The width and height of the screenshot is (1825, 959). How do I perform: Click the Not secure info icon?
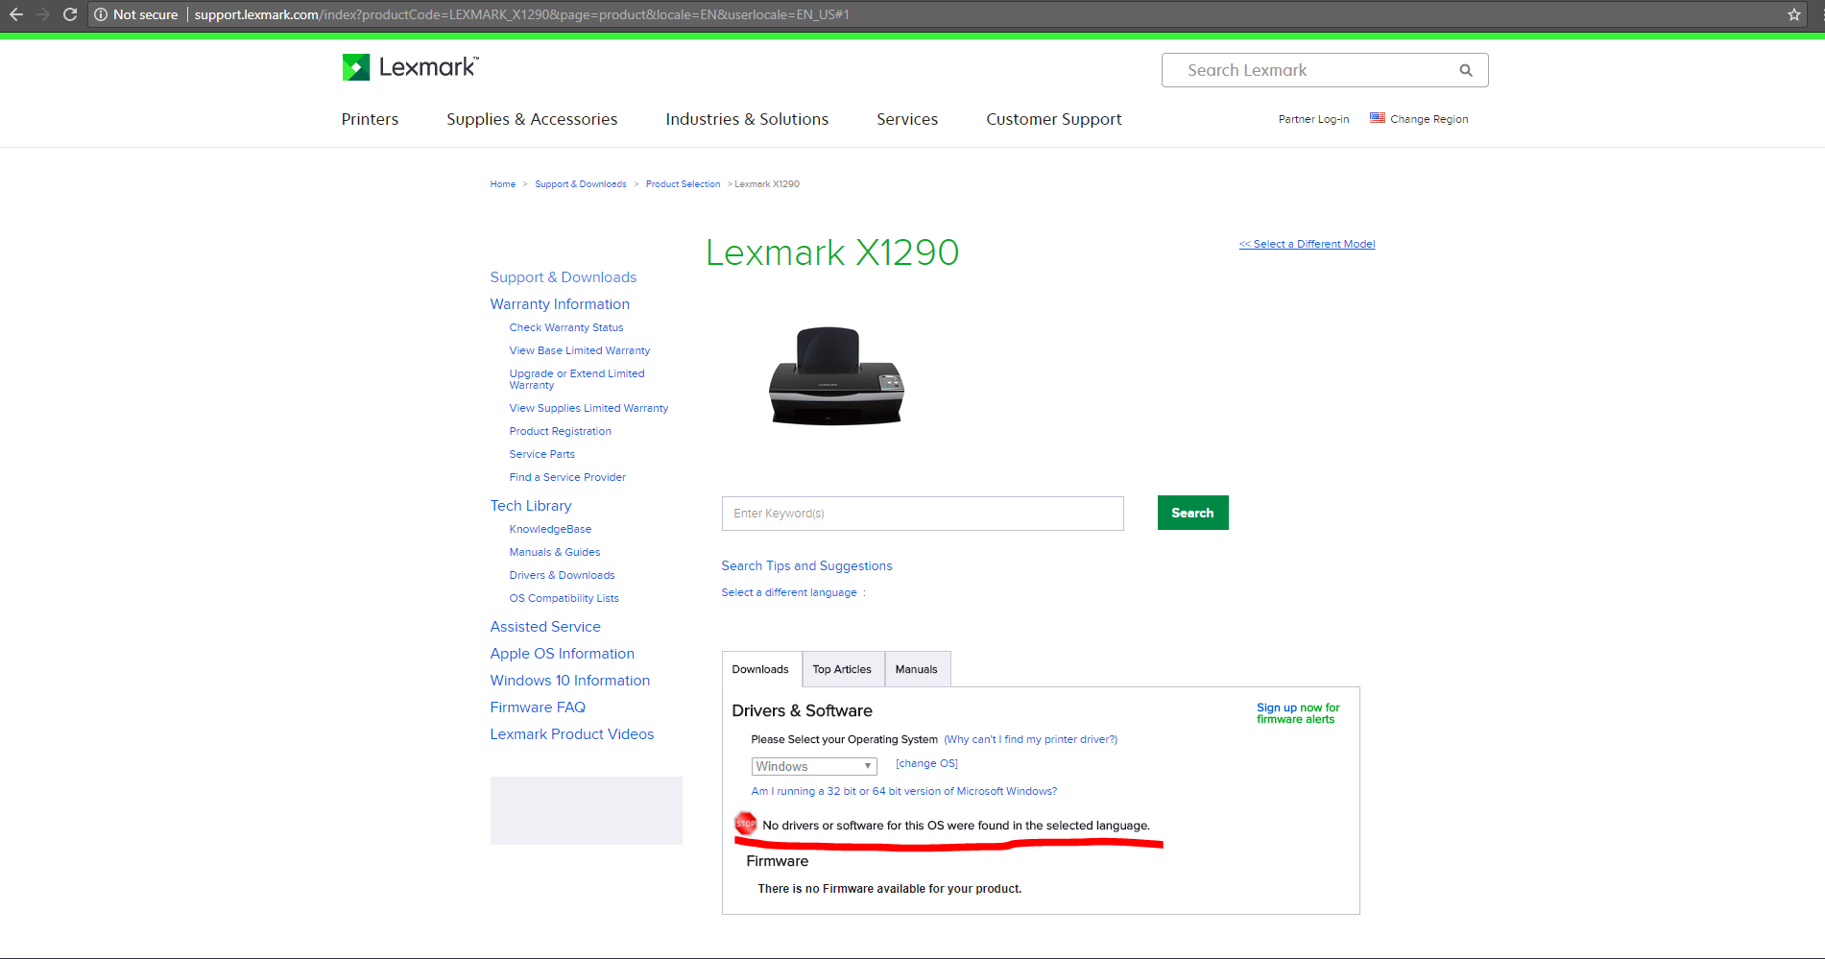(x=101, y=14)
